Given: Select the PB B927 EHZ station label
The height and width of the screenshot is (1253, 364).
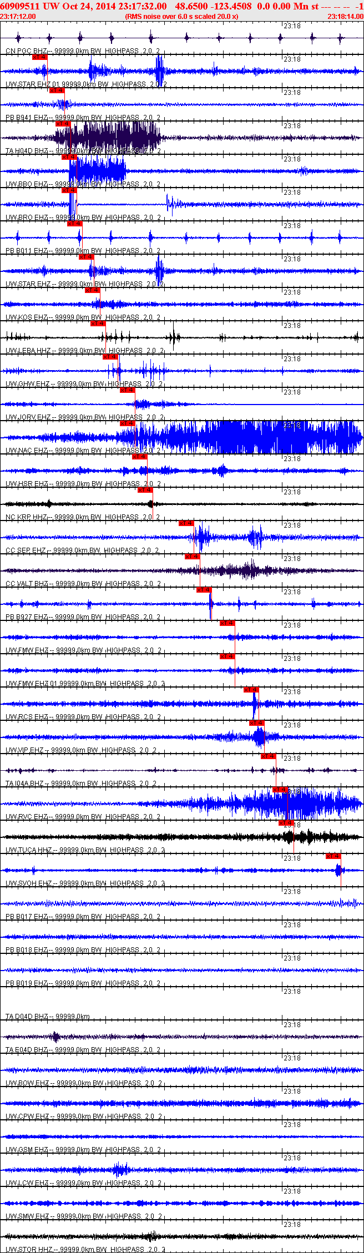Looking at the screenshot, I should (x=83, y=617).
